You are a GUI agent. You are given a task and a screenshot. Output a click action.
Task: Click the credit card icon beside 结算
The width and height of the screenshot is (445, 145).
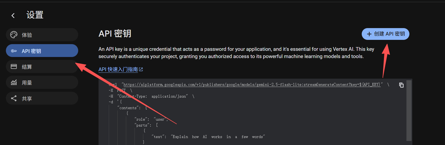(14, 67)
